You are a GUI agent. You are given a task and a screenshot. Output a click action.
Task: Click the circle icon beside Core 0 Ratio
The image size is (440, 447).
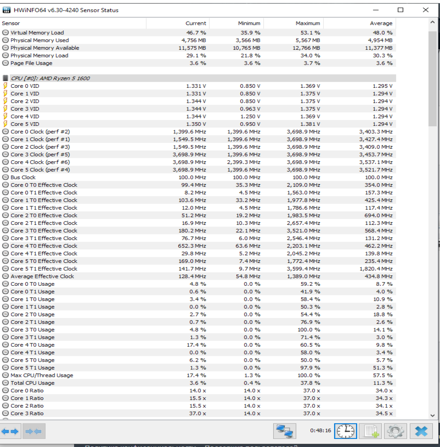[5, 390]
